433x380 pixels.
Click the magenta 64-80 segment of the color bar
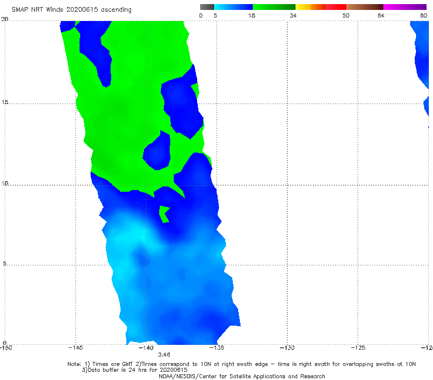point(405,7)
